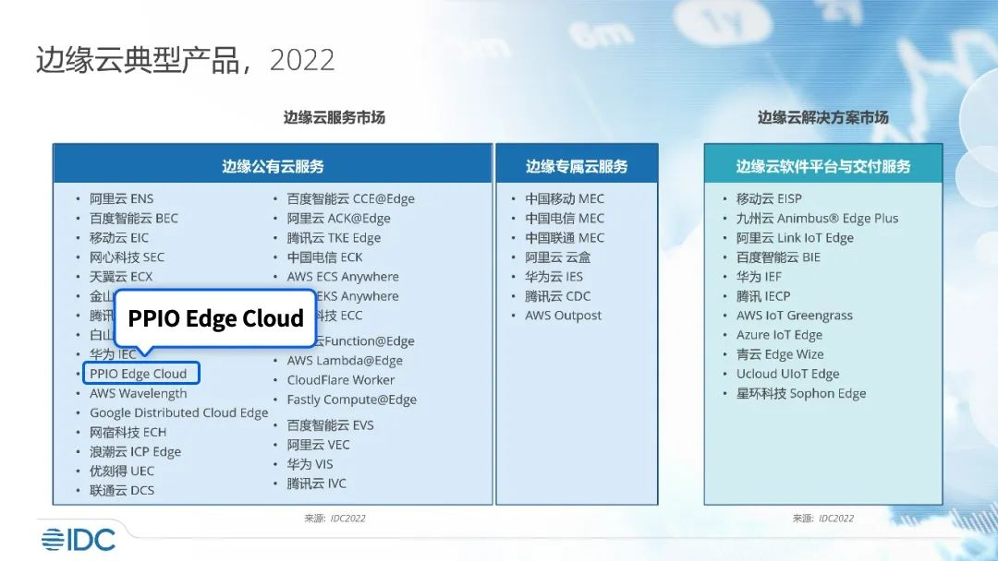Click the 边缘云软件平台与交付服务 column header
This screenshot has width=998, height=561.
(x=823, y=166)
